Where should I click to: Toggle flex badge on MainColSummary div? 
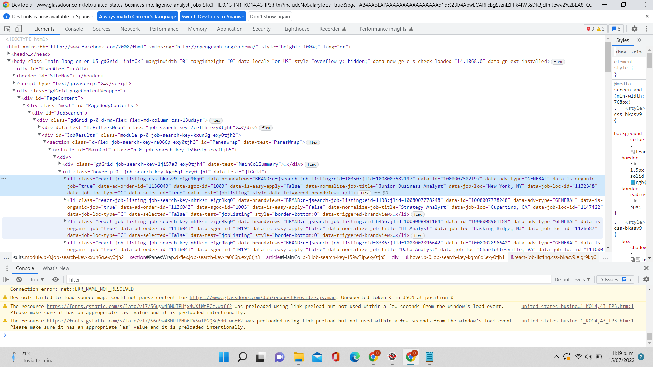[x=312, y=164]
